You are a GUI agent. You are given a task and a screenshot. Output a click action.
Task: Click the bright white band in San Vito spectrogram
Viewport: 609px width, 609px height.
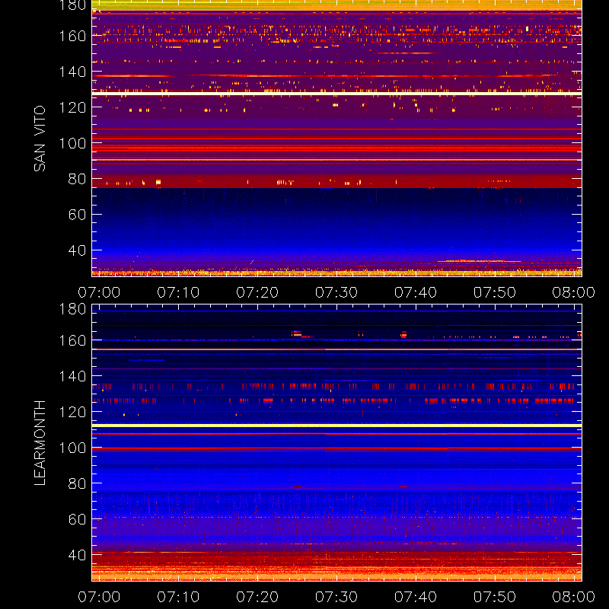tap(336, 94)
